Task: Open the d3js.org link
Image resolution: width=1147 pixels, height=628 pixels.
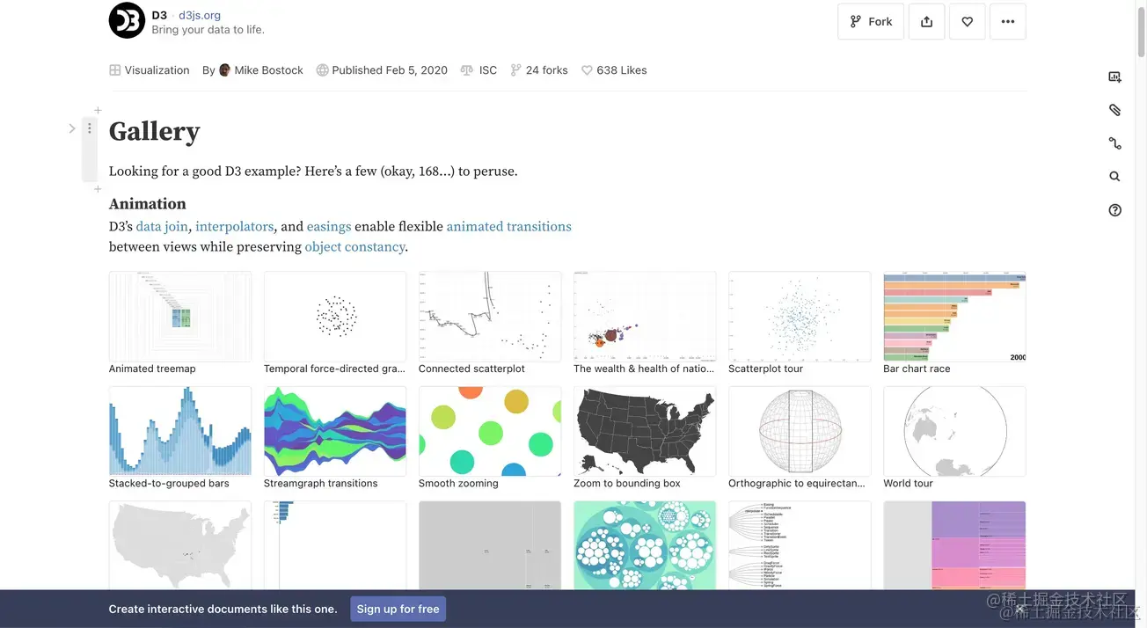Action: [x=199, y=14]
